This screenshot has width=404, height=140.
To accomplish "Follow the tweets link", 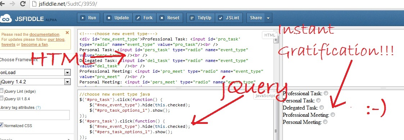I will click(x=8, y=44).
